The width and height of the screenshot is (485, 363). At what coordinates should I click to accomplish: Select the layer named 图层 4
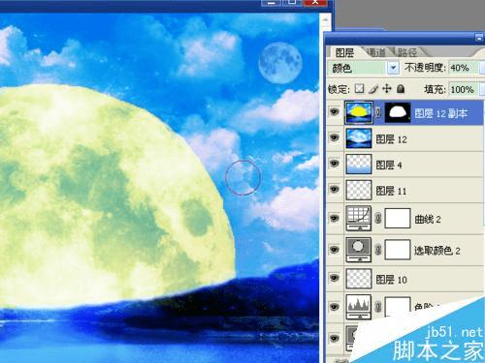(389, 165)
